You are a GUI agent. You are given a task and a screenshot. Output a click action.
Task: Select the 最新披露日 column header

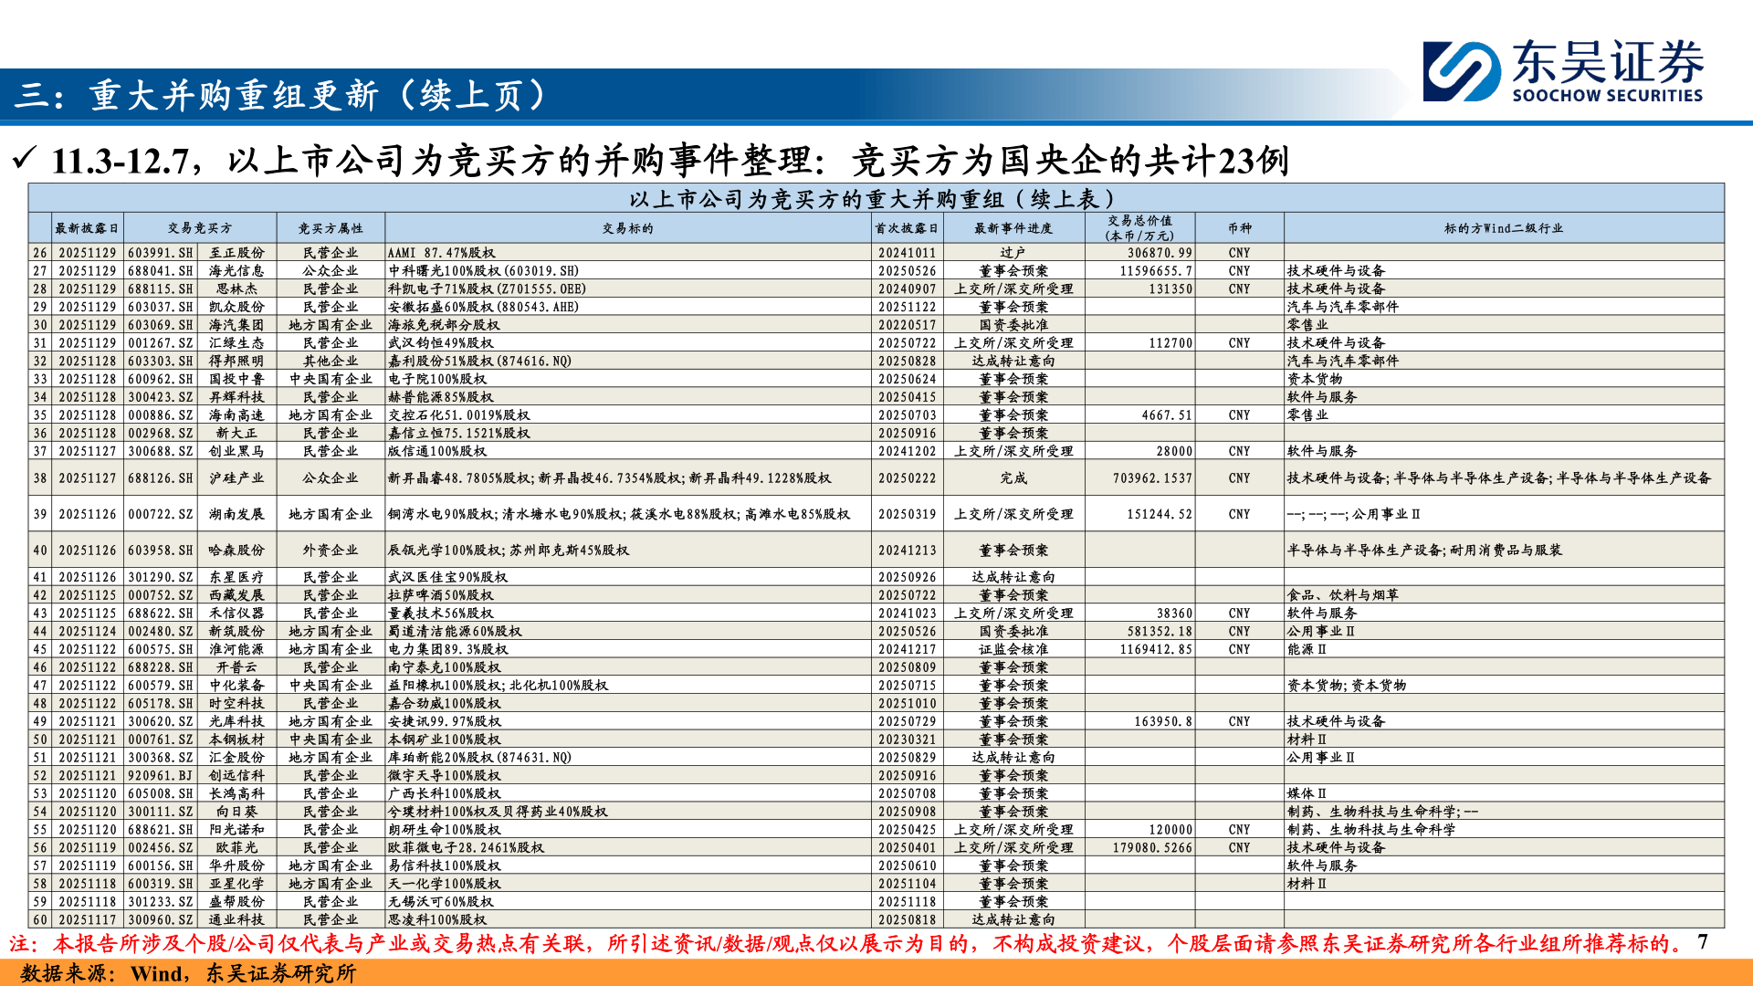(x=87, y=228)
